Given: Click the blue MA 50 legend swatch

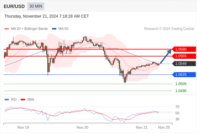Looking at the screenshot, I should [x=54, y=29].
